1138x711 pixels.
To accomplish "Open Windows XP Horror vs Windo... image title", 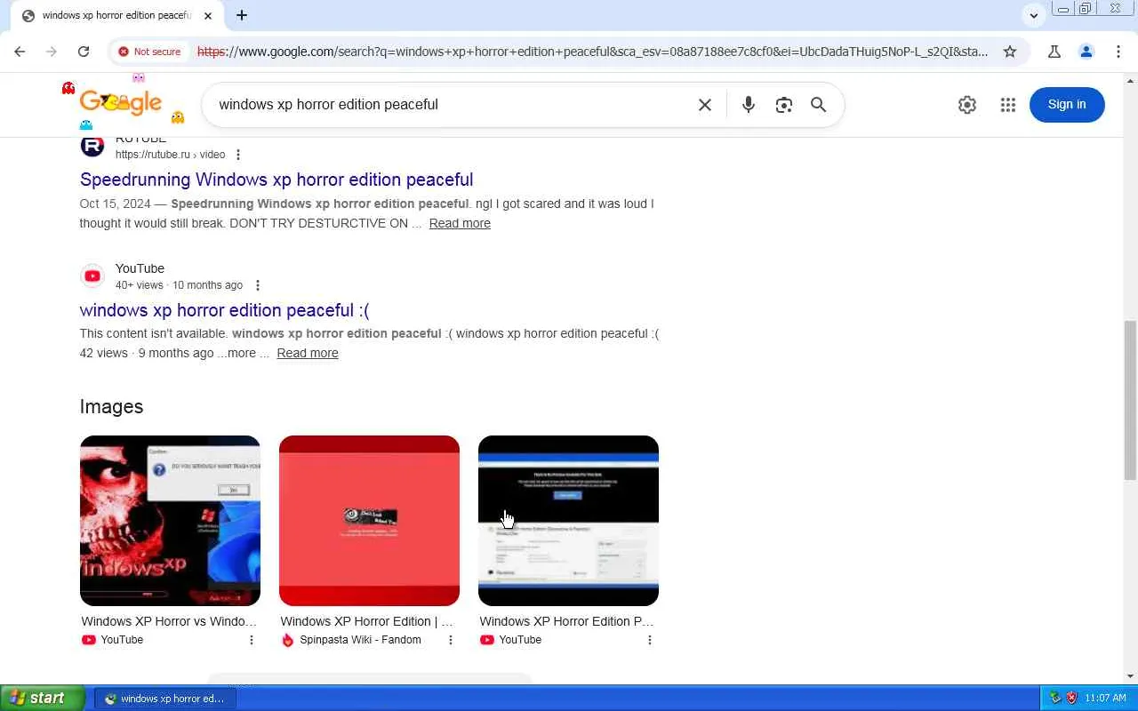I will [x=169, y=621].
